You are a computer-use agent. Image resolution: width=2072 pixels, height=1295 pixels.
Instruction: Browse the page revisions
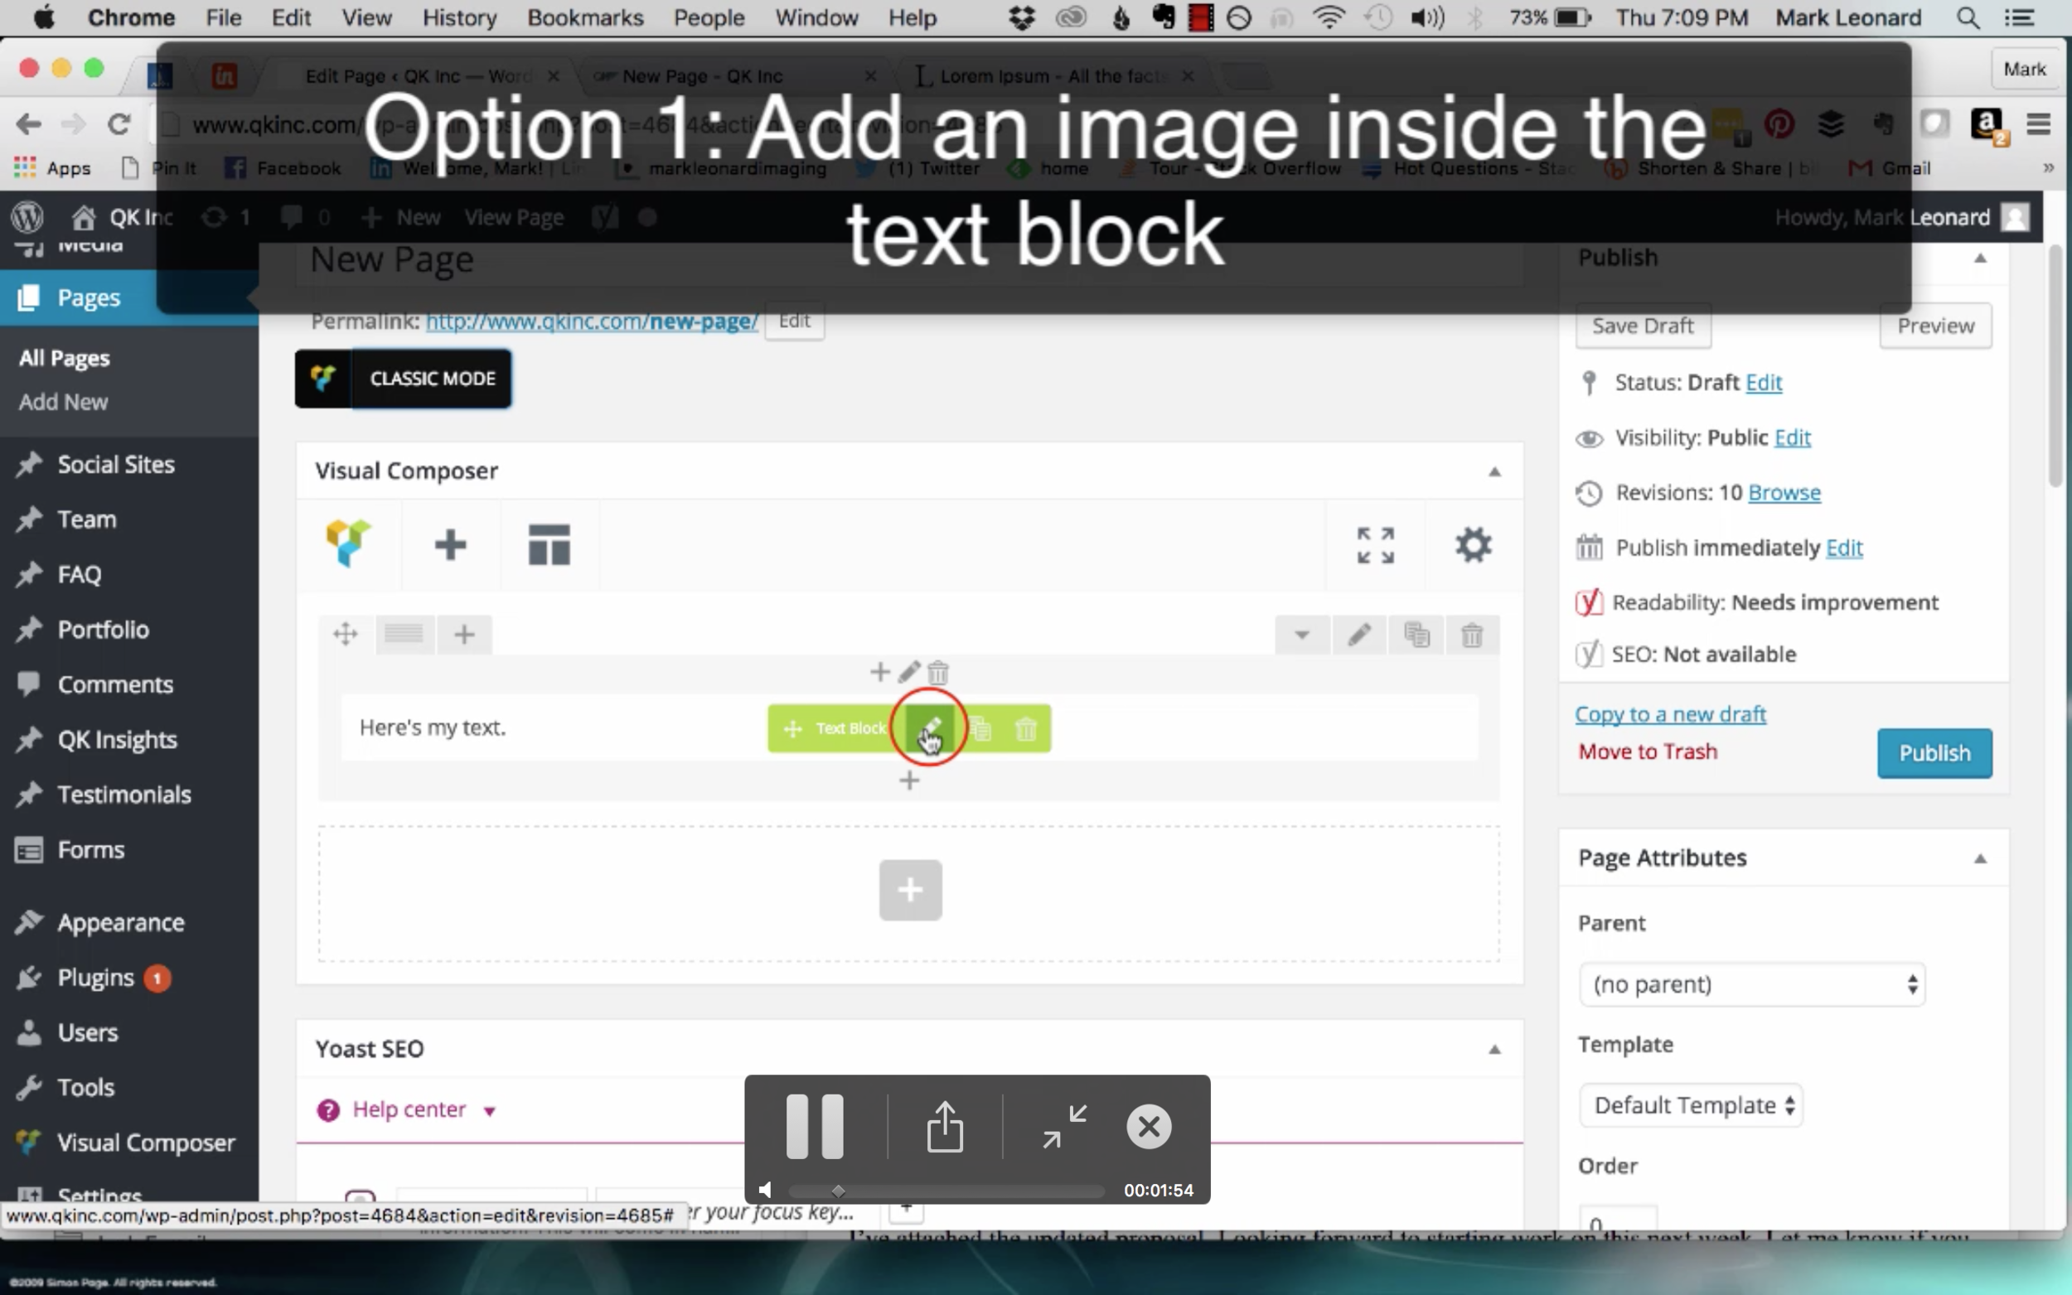click(1784, 492)
